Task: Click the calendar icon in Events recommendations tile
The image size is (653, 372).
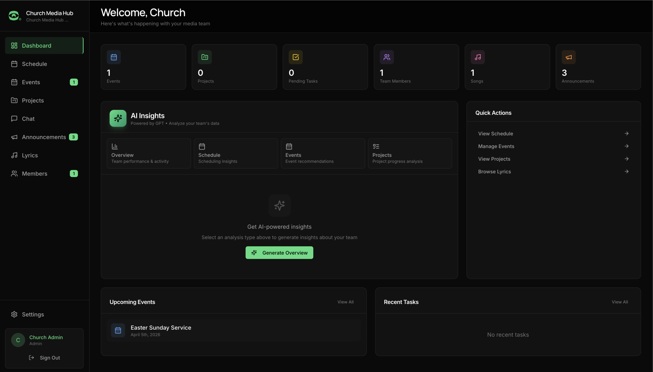Action: coord(289,146)
